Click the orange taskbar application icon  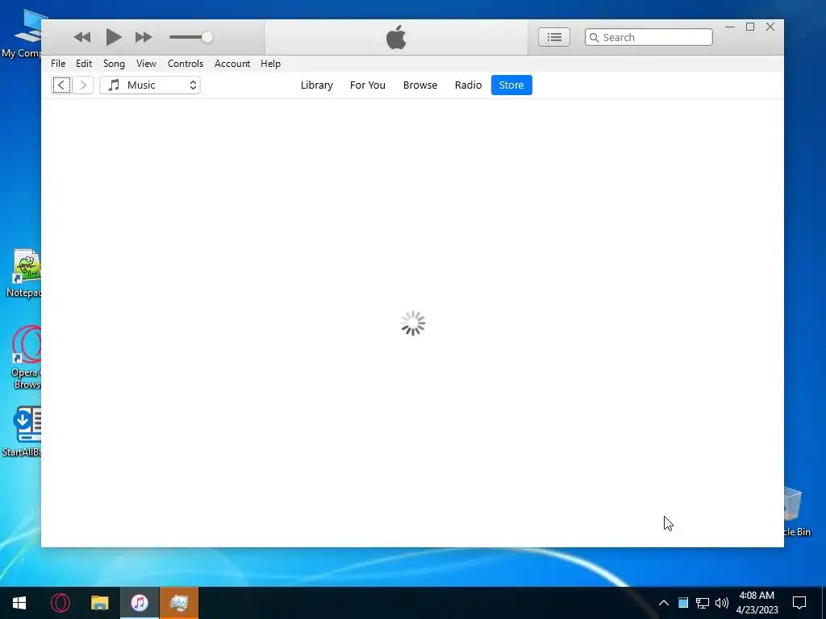(179, 603)
